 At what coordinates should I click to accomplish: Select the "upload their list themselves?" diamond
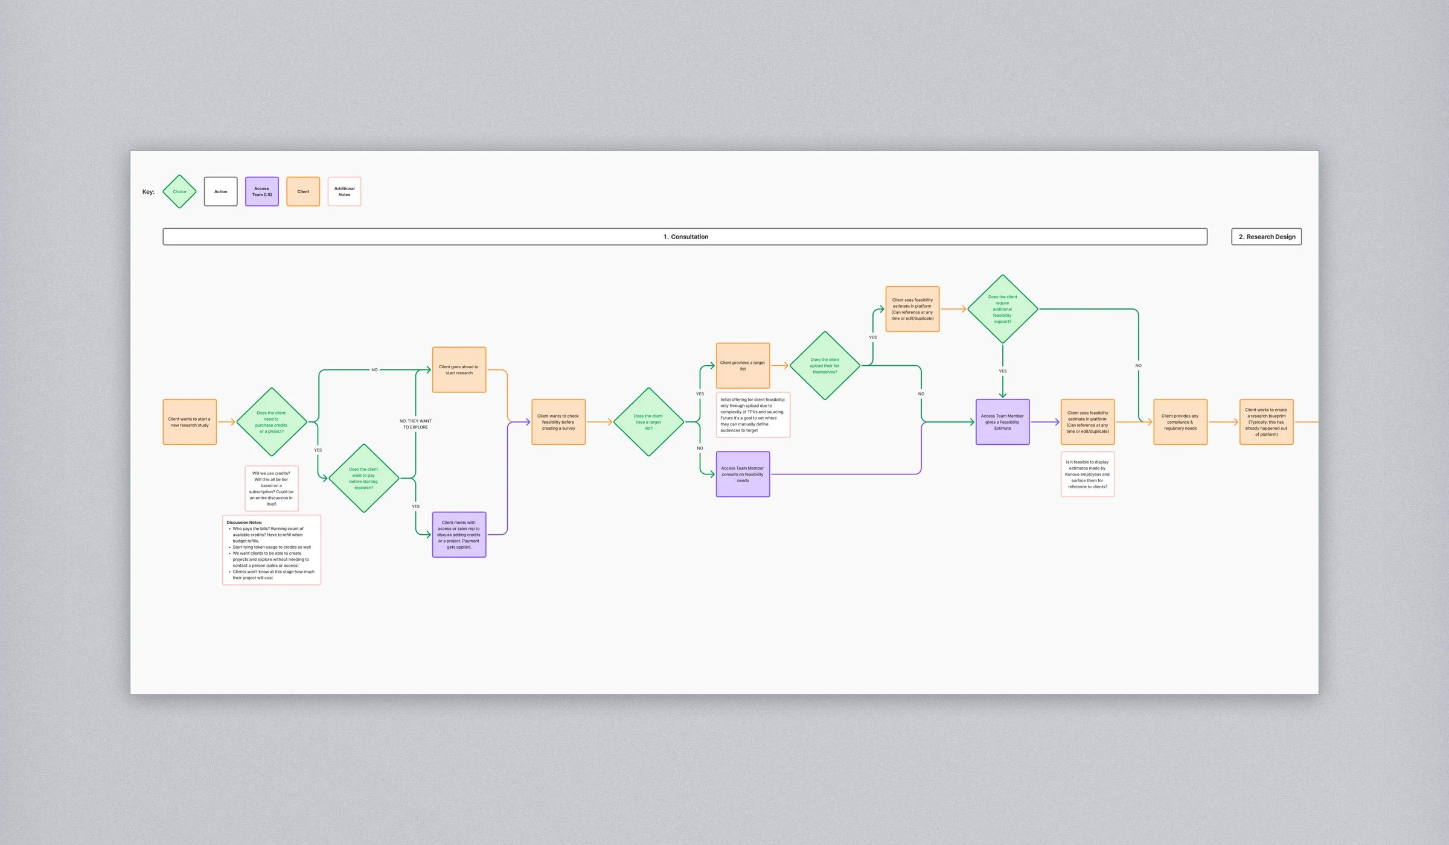[825, 366]
